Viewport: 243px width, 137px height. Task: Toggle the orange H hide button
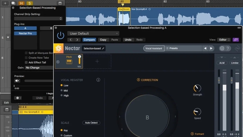tap(21, 3)
